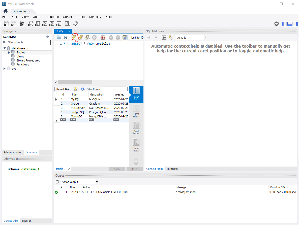
Task: Open the Scripting menu
Action: click(x=95, y=17)
